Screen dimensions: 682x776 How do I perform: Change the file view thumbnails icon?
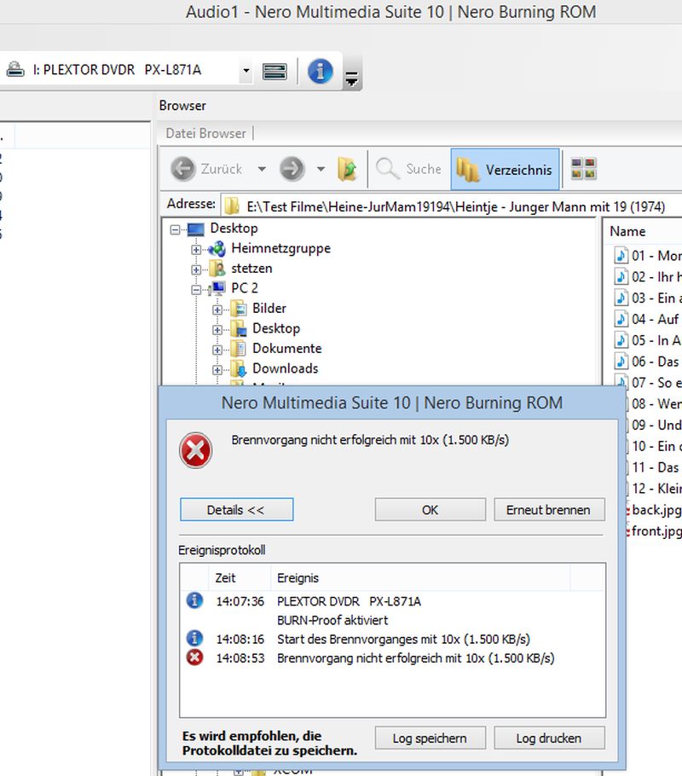(583, 168)
